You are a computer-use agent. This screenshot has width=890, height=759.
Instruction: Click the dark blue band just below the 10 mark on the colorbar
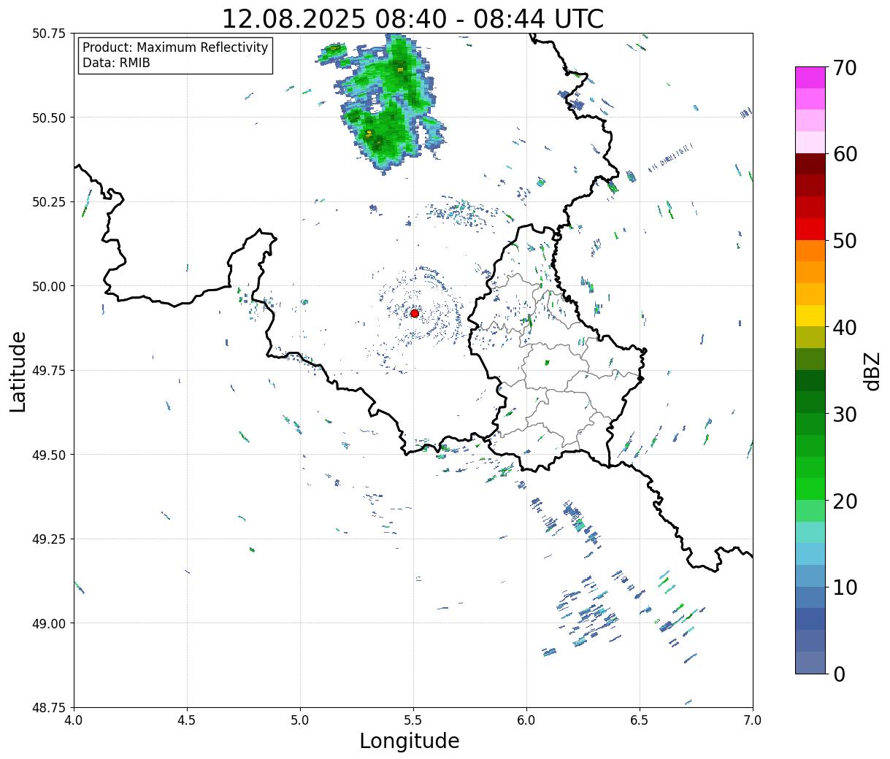[x=810, y=597]
